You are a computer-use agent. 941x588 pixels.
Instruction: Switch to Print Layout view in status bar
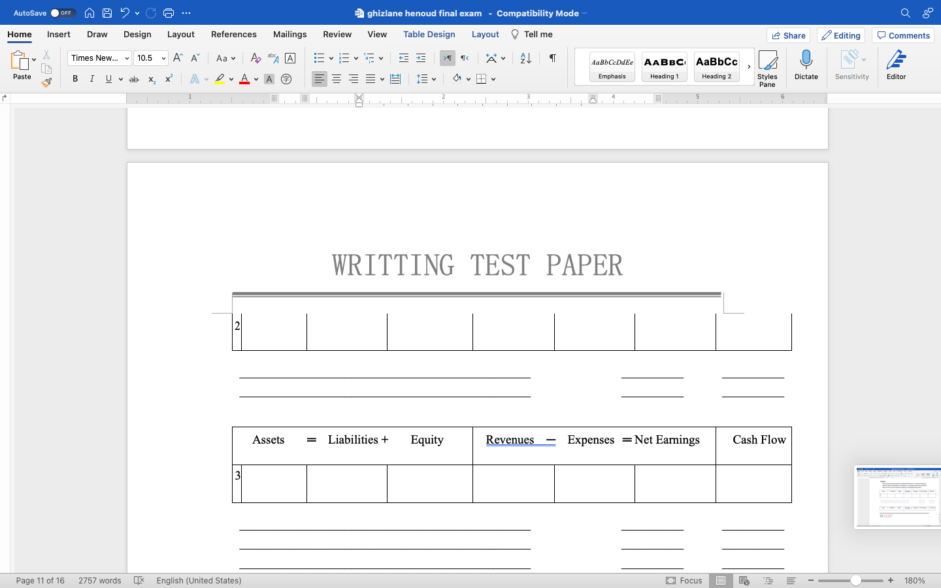(x=721, y=580)
